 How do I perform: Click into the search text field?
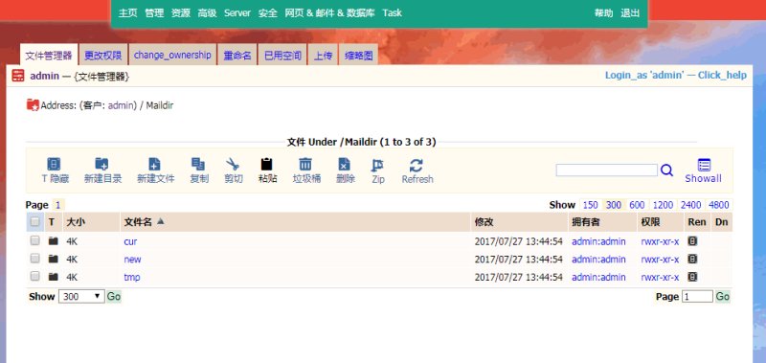click(x=607, y=170)
